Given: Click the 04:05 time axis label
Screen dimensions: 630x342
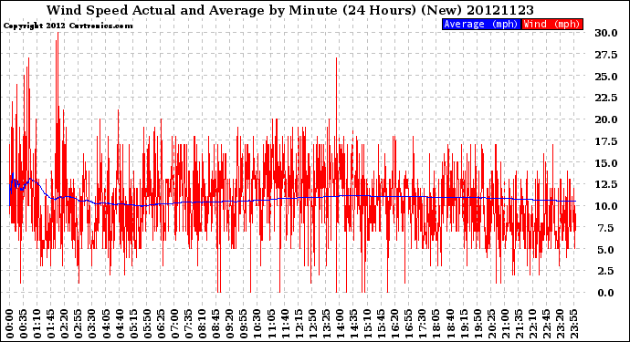Looking at the screenshot, I should point(106,324).
